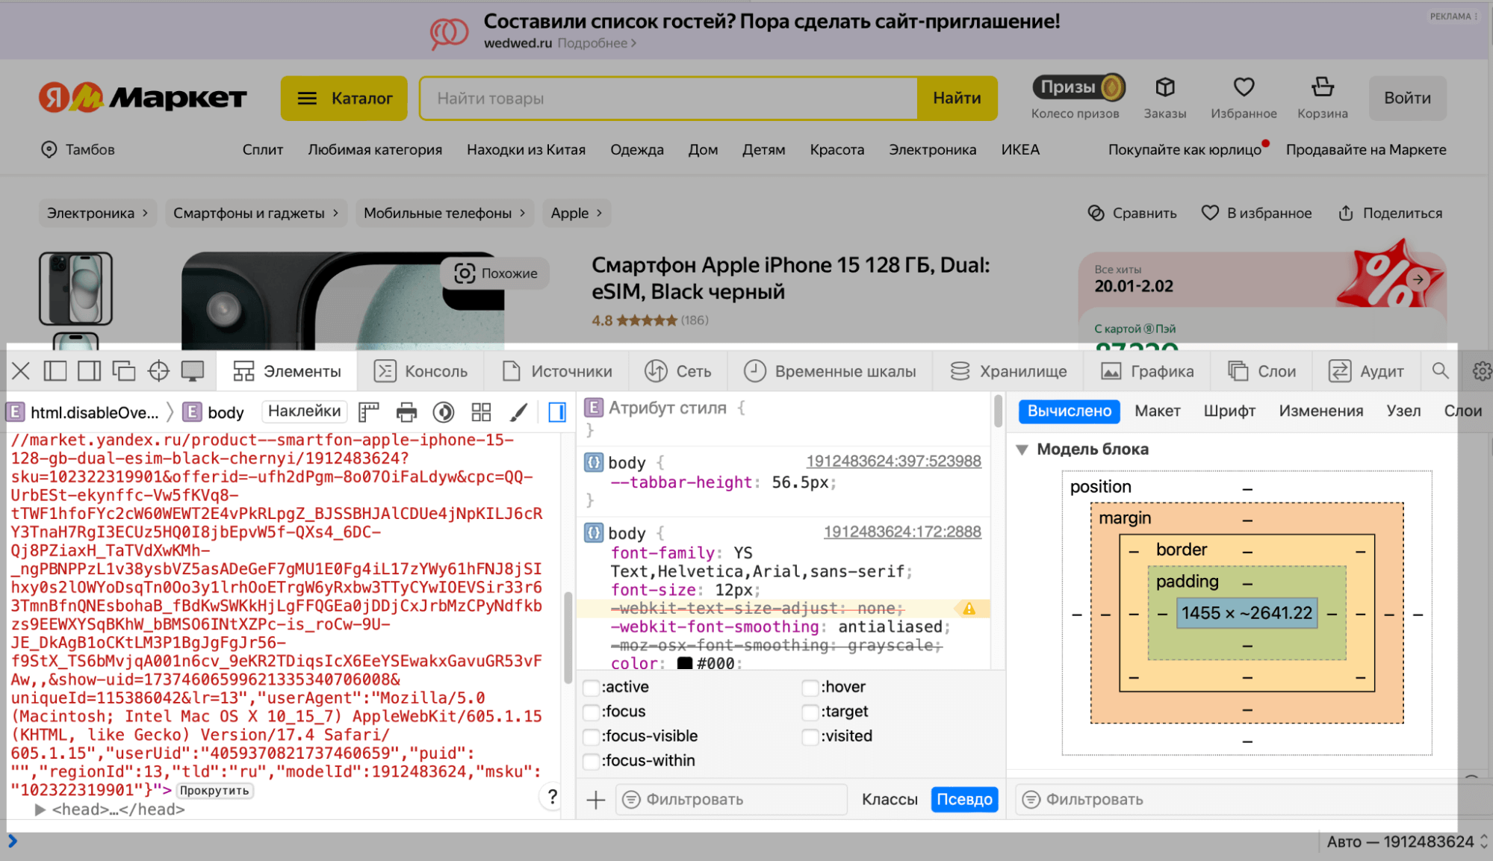Enable the :active pseudo-class checkbox
Image resolution: width=1493 pixels, height=861 pixels.
[x=591, y=687]
